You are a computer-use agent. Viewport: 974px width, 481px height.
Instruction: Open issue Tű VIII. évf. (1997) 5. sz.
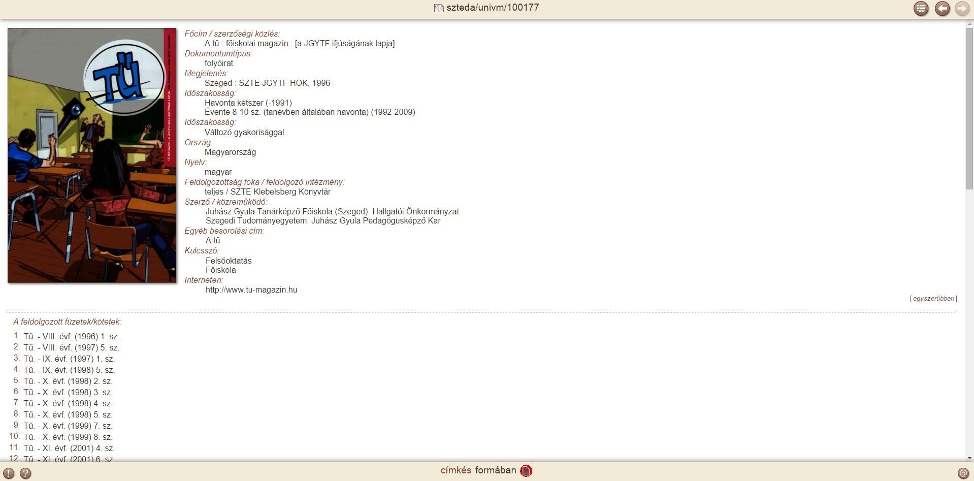coord(72,348)
